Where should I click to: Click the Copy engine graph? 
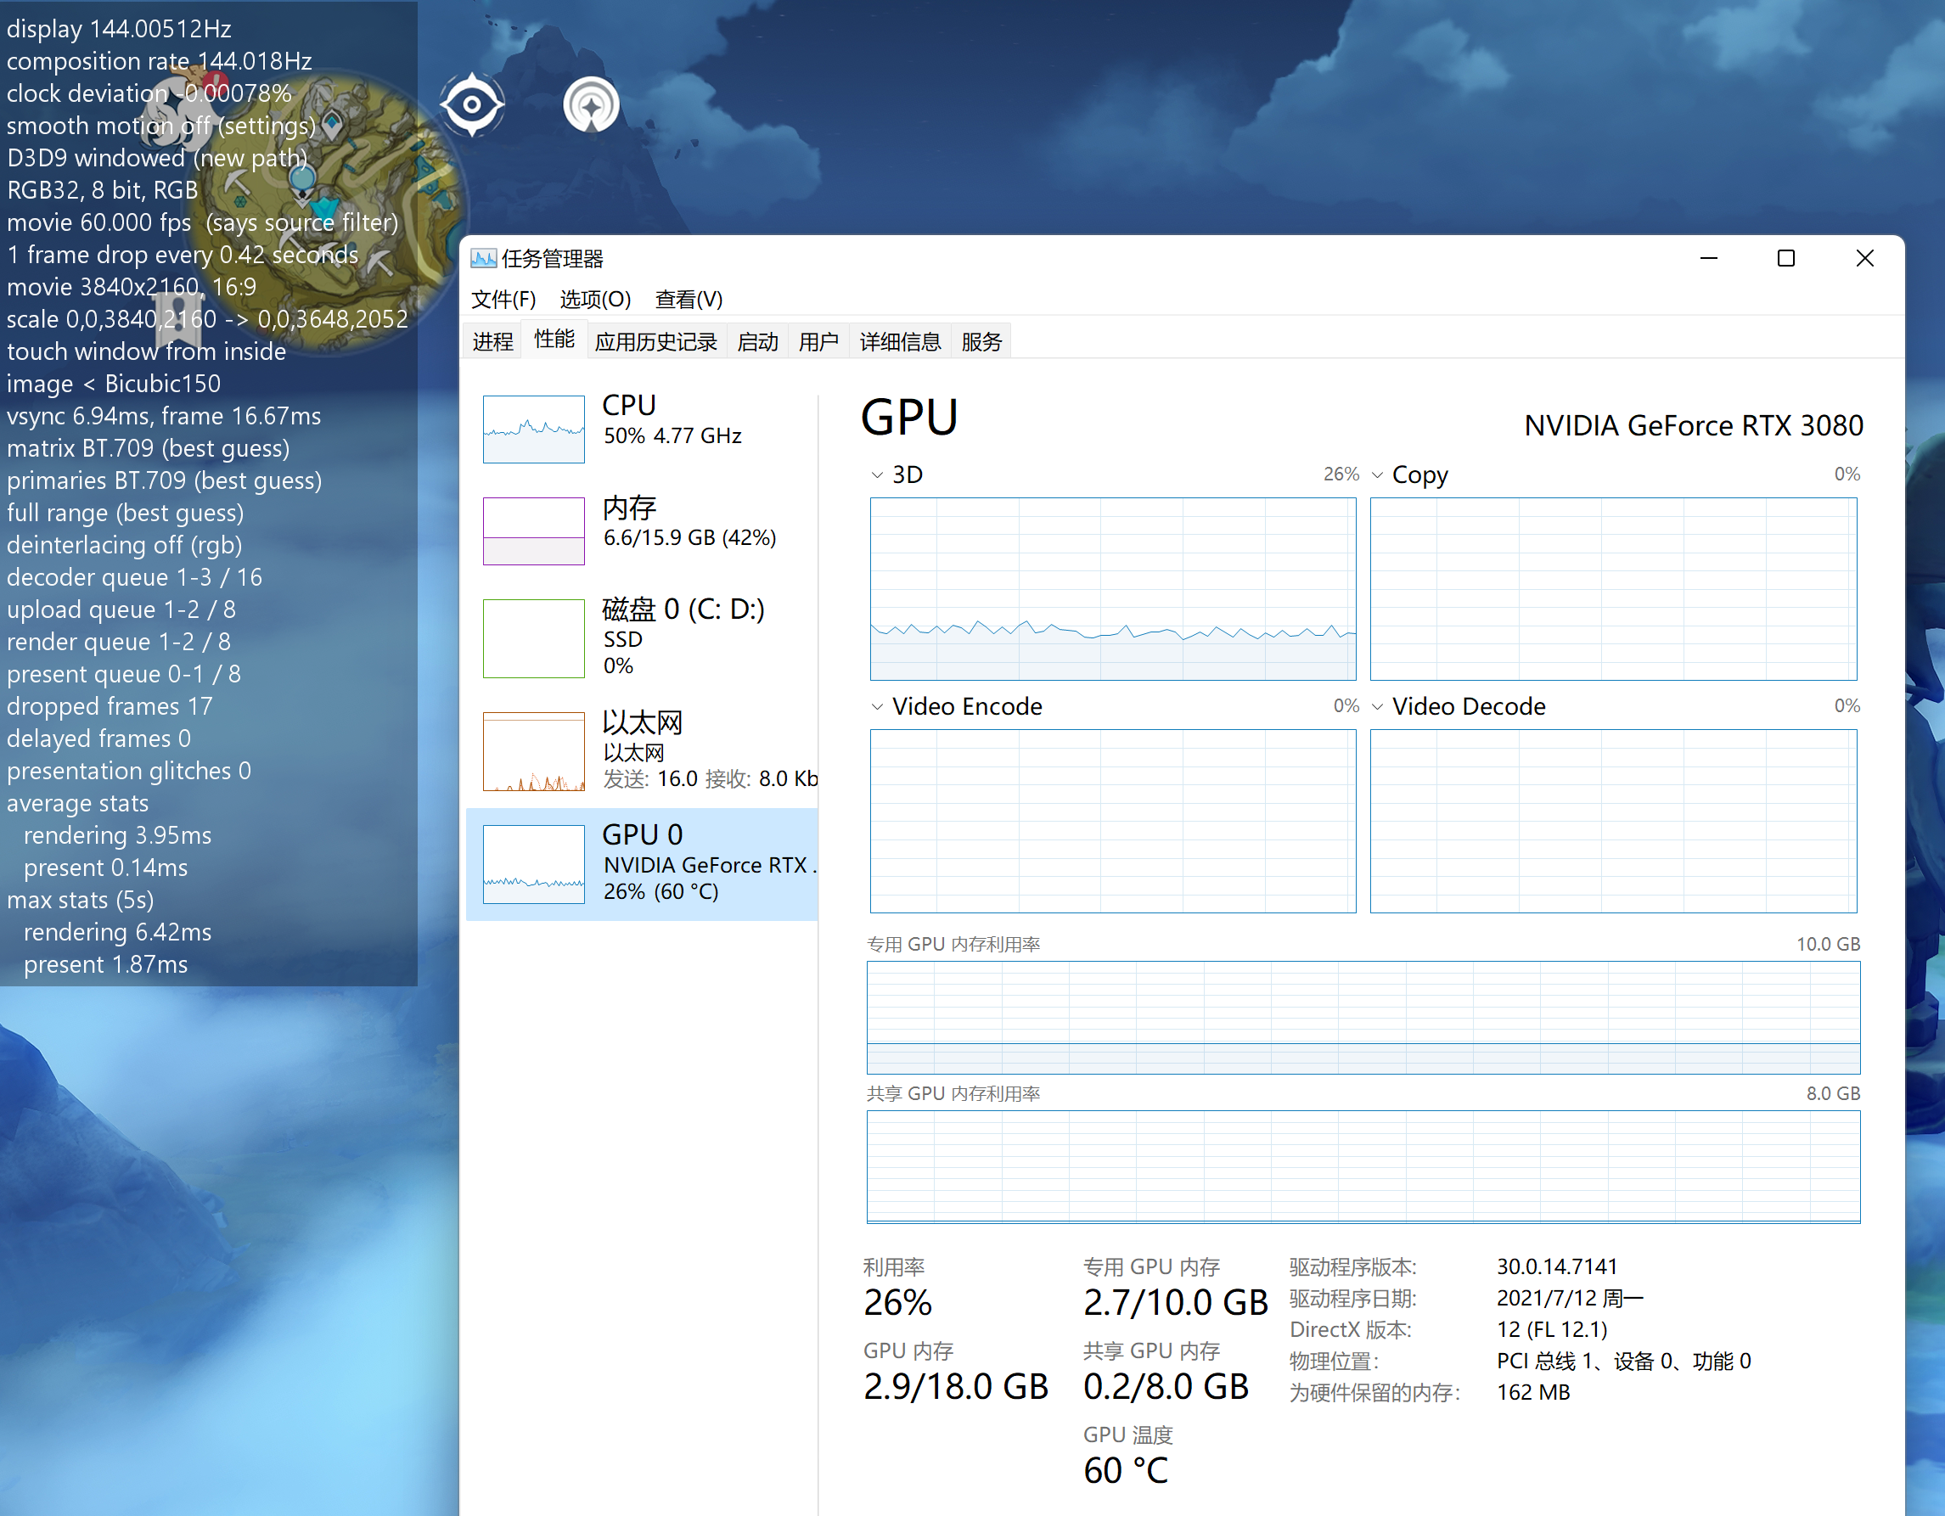[1614, 589]
